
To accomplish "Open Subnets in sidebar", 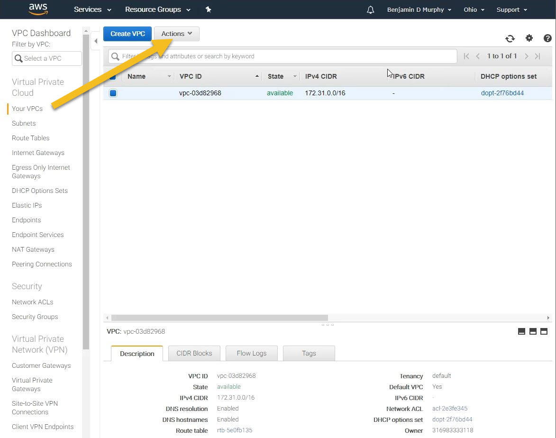I will pyautogui.click(x=24, y=123).
